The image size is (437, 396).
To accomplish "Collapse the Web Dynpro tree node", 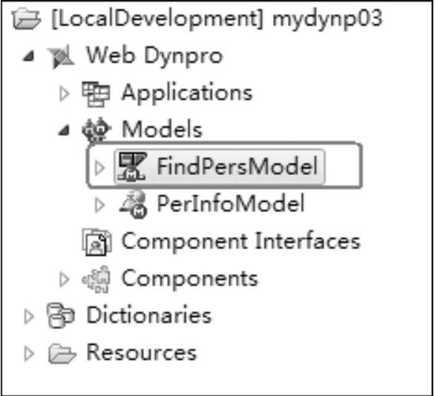I will point(29,56).
